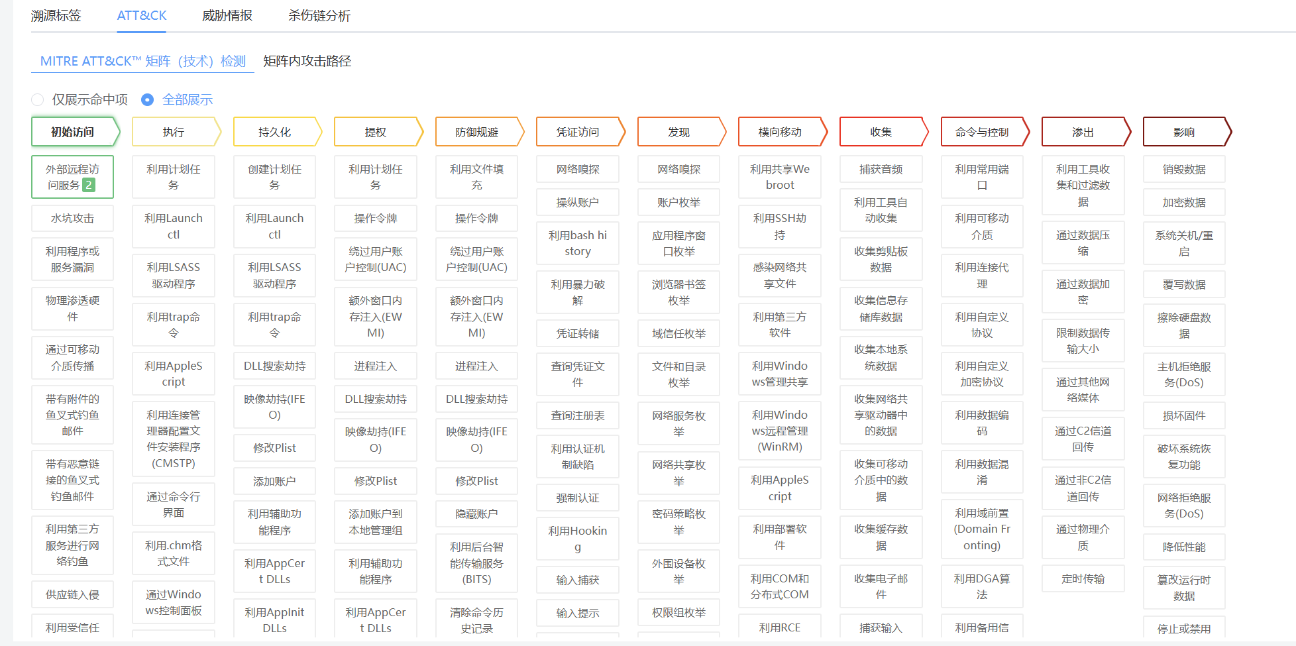Click the 水坑攻击 technique cell
Viewport: 1296px width, 646px height.
(72, 219)
